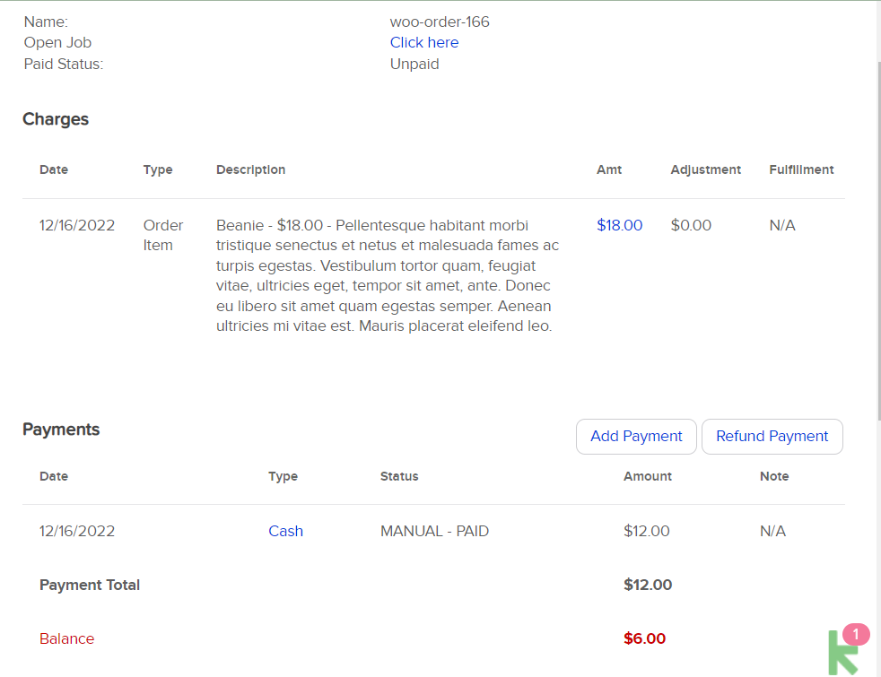Image resolution: width=881 pixels, height=677 pixels.
Task: Click the Status column header in Payments
Action: coord(399,476)
